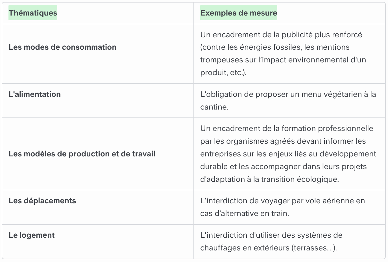Click the 'Thématiques' column header

(33, 13)
